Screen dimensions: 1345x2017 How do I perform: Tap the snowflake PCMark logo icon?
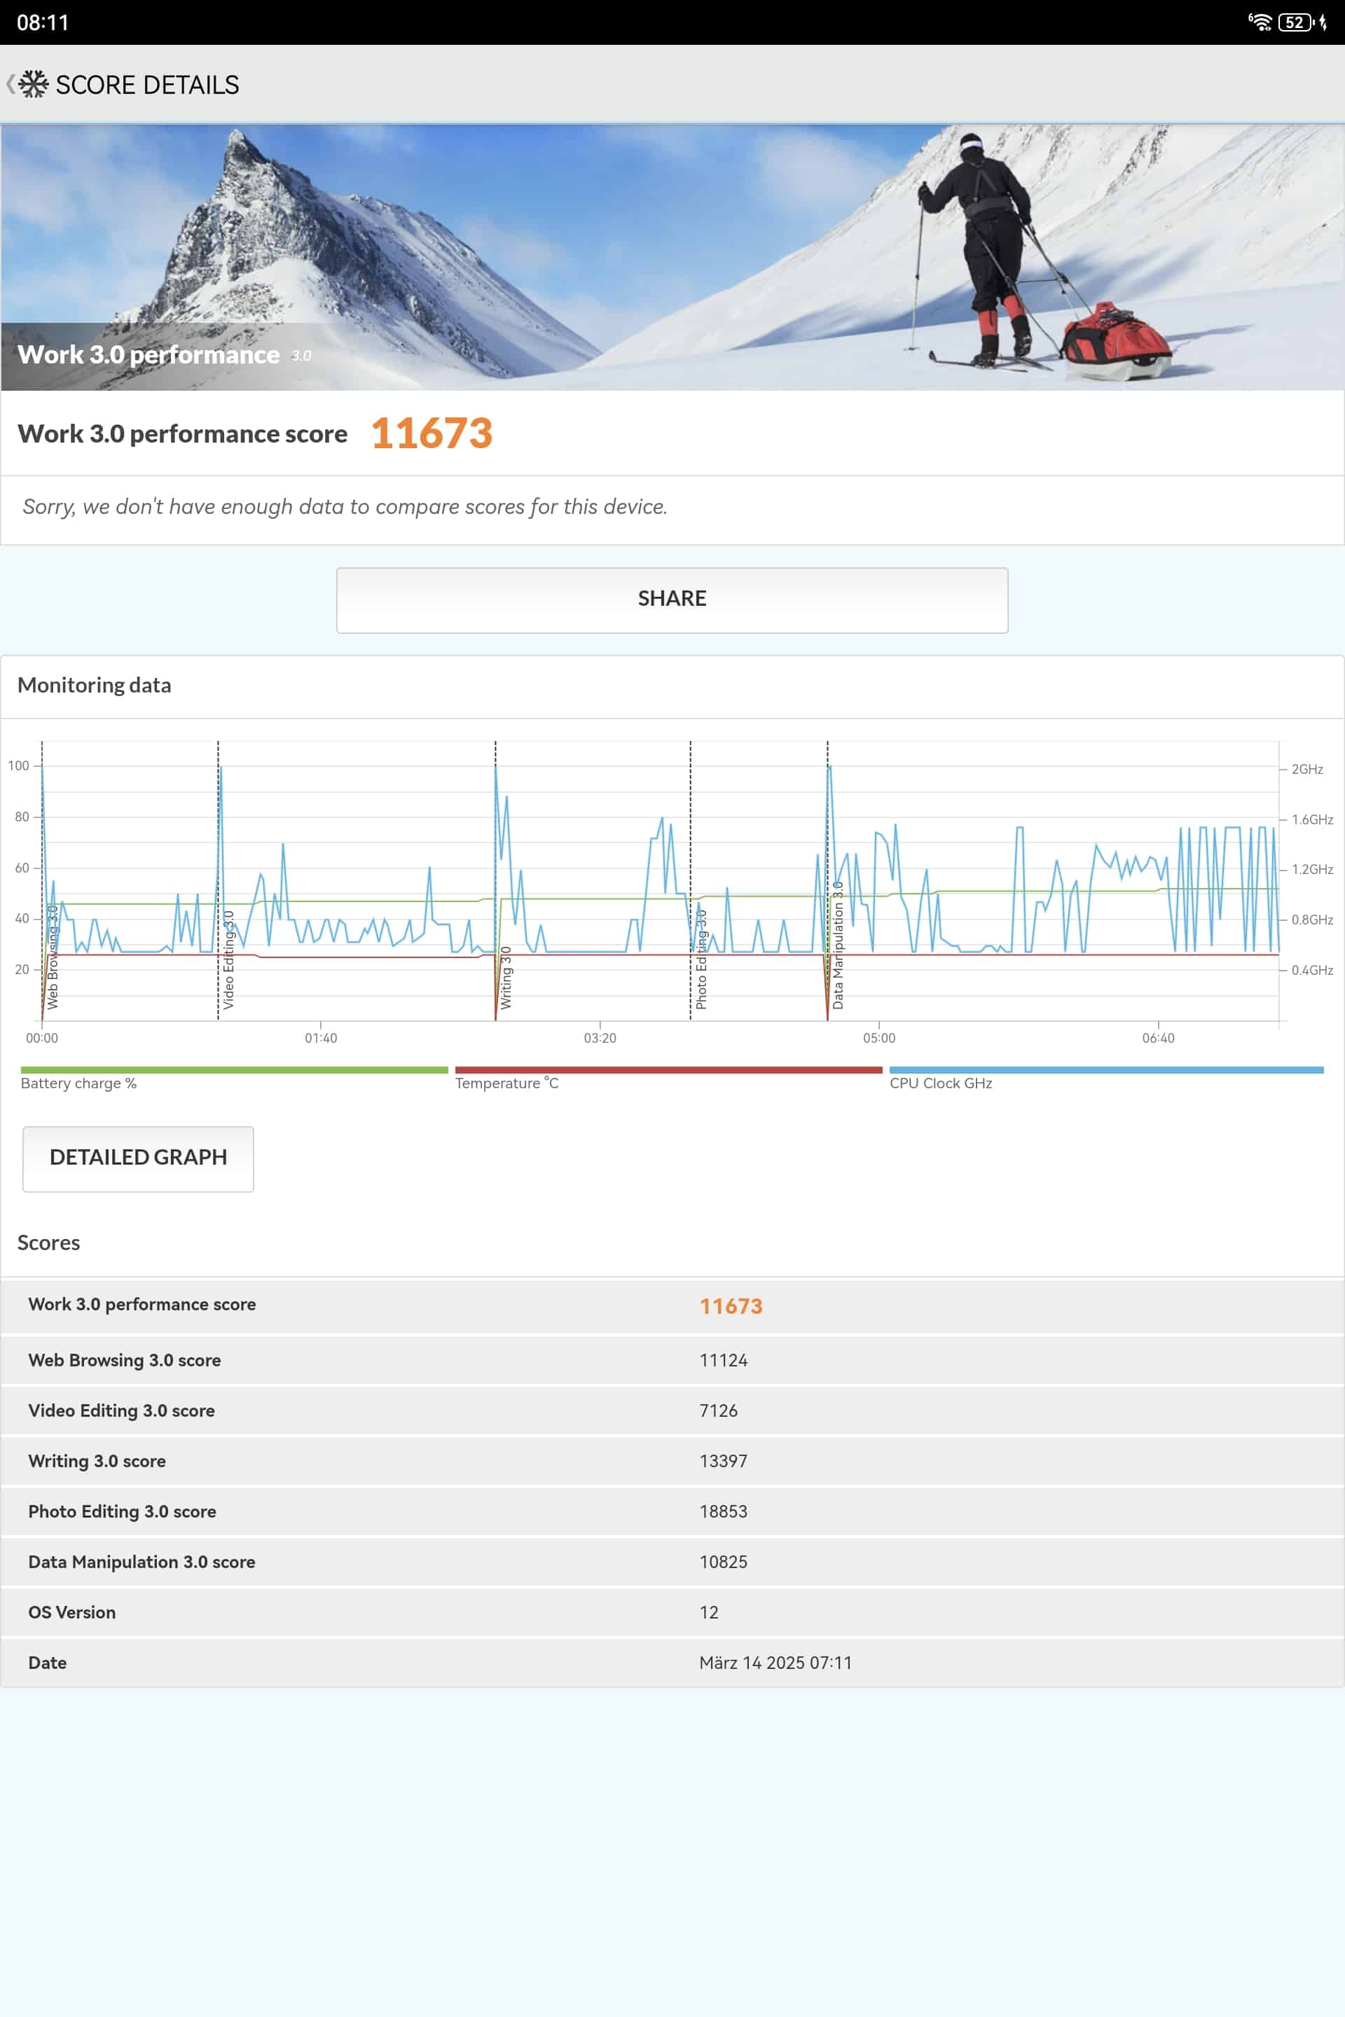tap(34, 84)
